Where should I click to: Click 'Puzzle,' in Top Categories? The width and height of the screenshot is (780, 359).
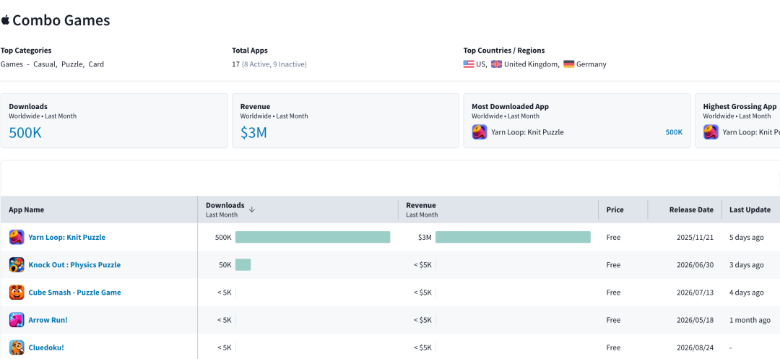[73, 64]
